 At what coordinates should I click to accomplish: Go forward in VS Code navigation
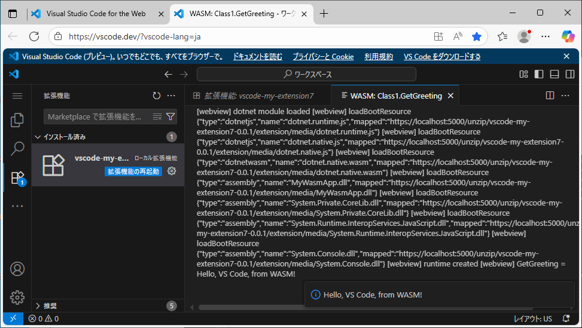pyautogui.click(x=184, y=74)
